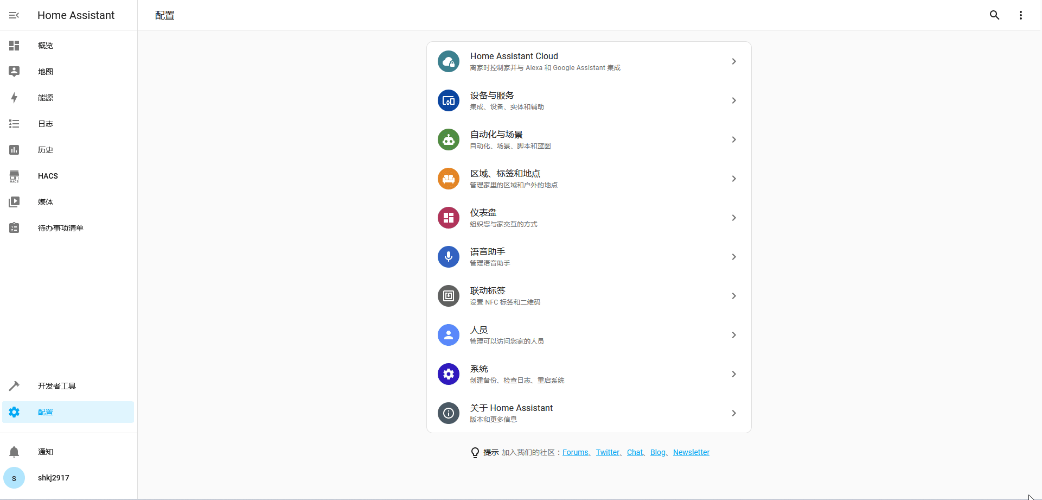1042x500 pixels.
Task: Expand 仪表盘 row chevron
Action: (734, 218)
